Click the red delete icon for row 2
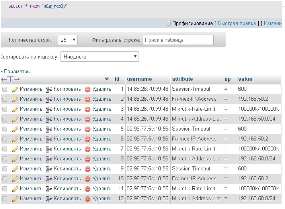The width and height of the screenshot is (285, 209). (x=88, y=99)
